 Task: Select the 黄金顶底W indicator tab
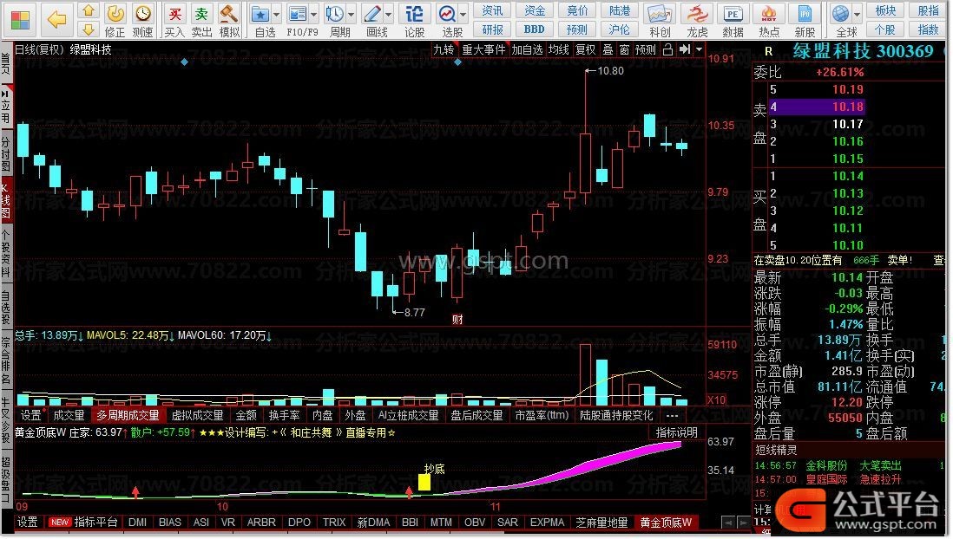tap(666, 522)
